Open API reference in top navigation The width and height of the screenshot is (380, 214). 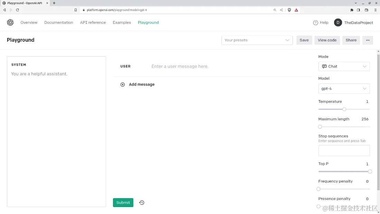click(x=93, y=22)
